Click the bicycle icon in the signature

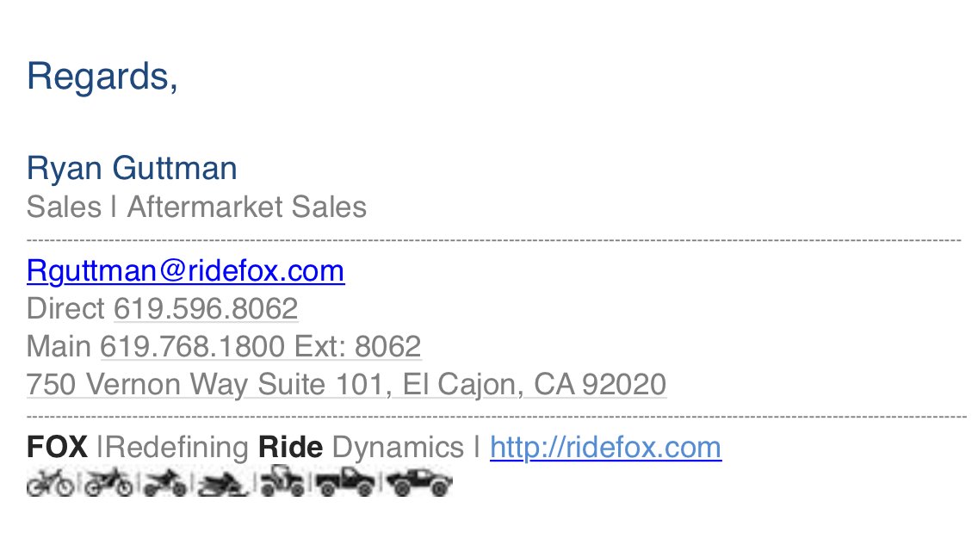[50, 482]
